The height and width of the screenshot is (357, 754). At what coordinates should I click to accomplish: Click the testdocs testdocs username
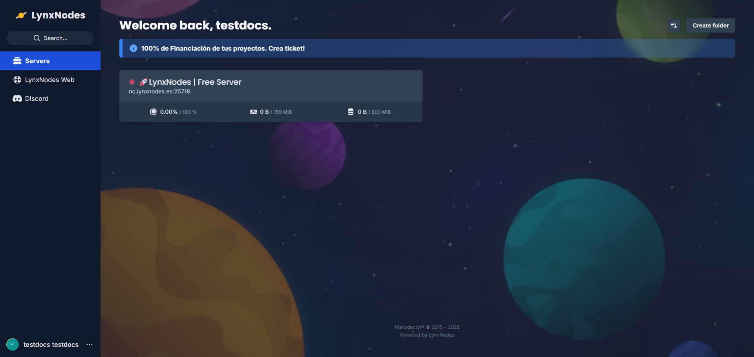tap(51, 344)
